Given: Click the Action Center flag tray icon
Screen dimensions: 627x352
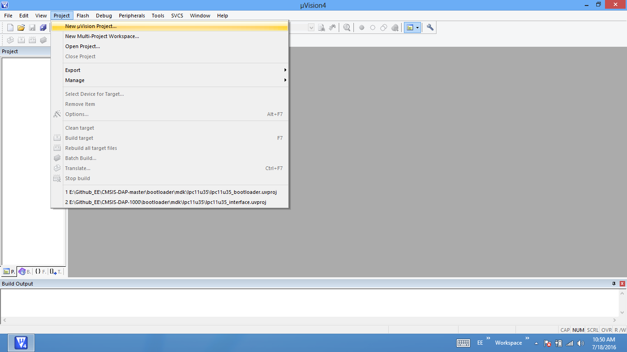Looking at the screenshot, I should click(547, 343).
